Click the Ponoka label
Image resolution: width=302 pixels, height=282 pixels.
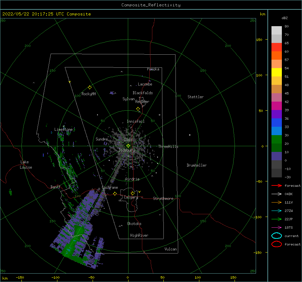point(153,69)
